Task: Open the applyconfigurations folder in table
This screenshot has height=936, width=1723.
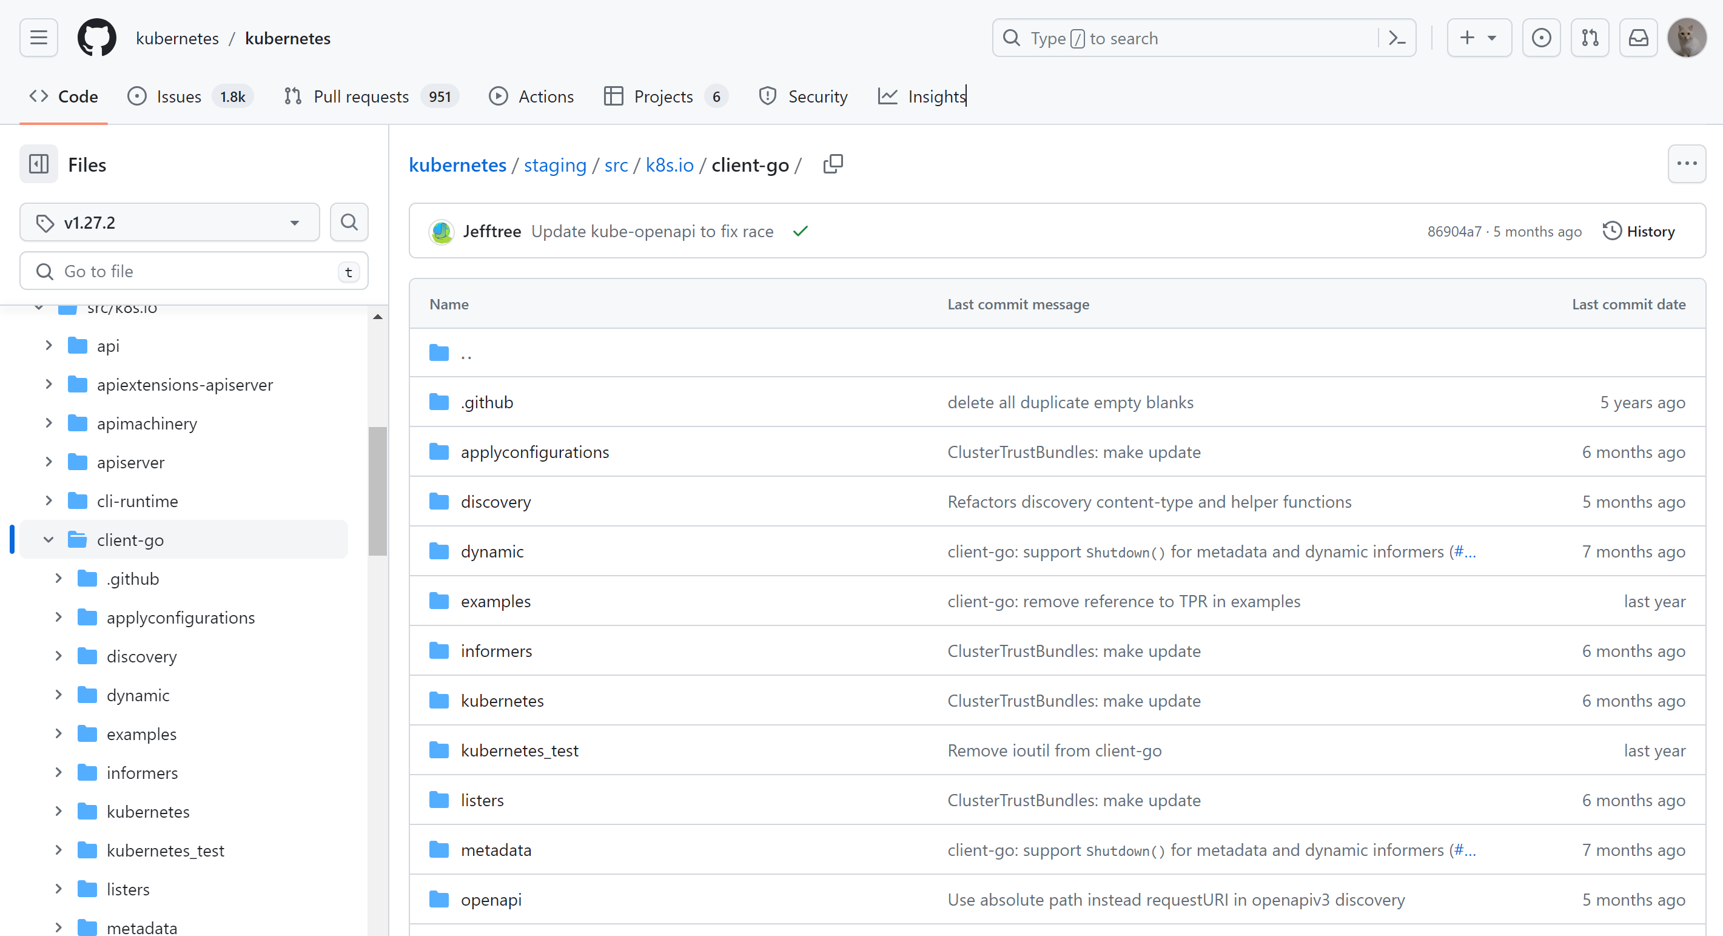Action: point(534,451)
